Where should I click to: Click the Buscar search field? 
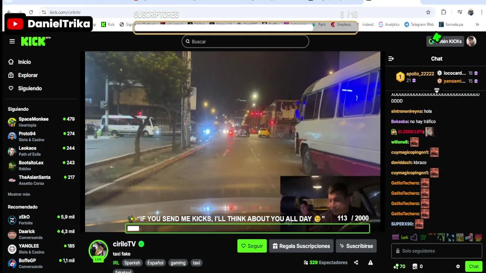[245, 41]
